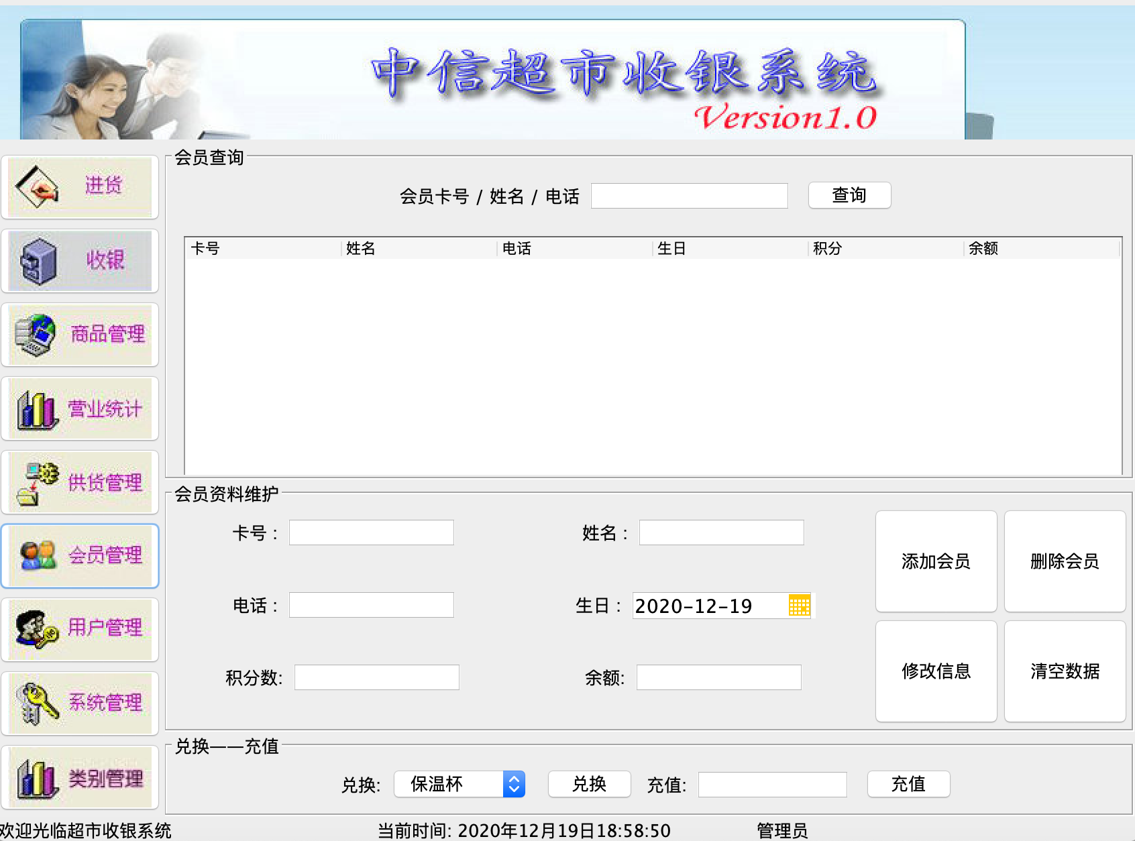Open 供货管理 supply management
The width and height of the screenshot is (1135, 841).
pyautogui.click(x=80, y=482)
